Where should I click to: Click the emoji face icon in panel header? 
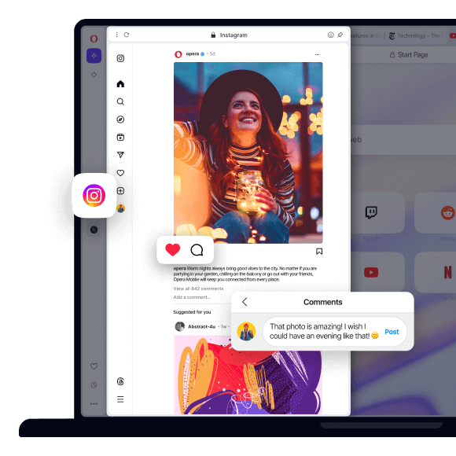click(x=331, y=35)
